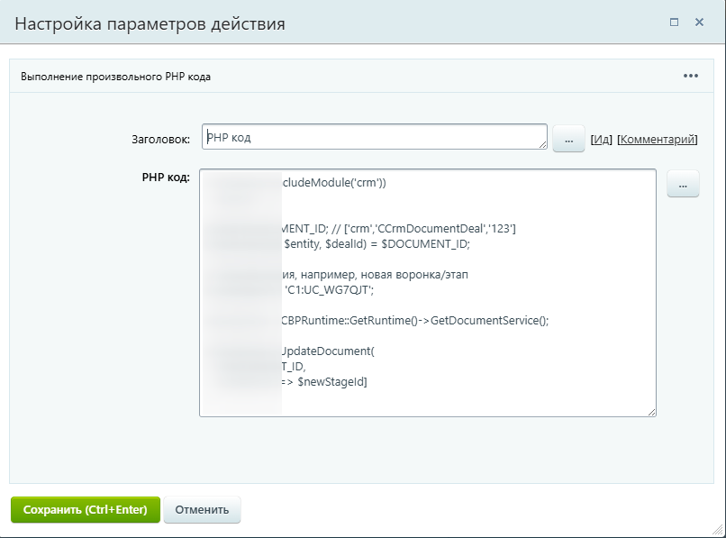Screen dimensions: 726x538
Task: Click the ellipsis button beside the PHP код area
Action: coord(683,185)
